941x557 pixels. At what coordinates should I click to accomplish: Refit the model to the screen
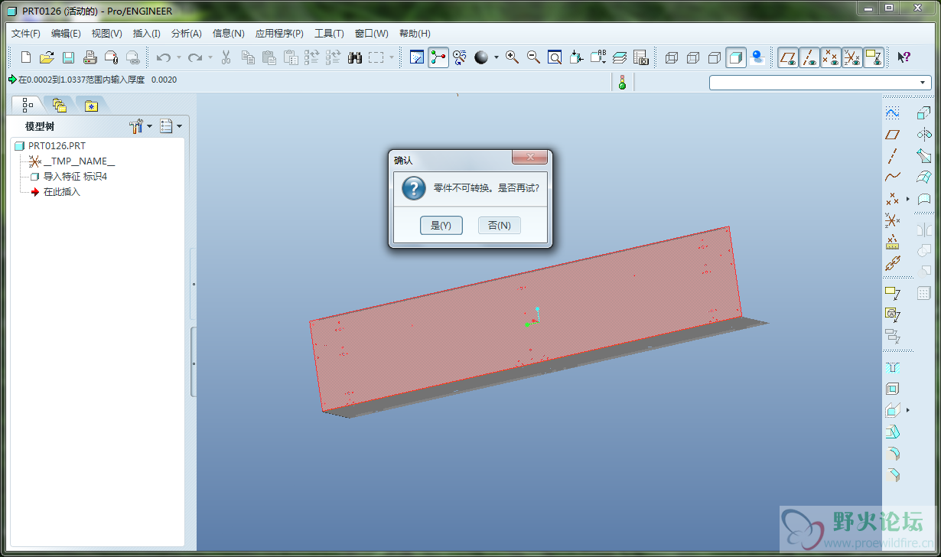555,57
